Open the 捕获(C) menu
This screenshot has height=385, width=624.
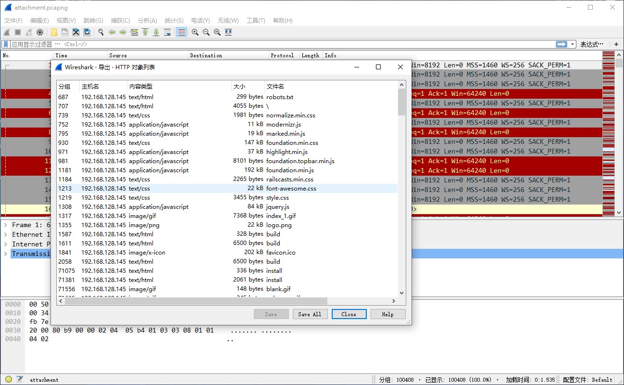point(120,21)
